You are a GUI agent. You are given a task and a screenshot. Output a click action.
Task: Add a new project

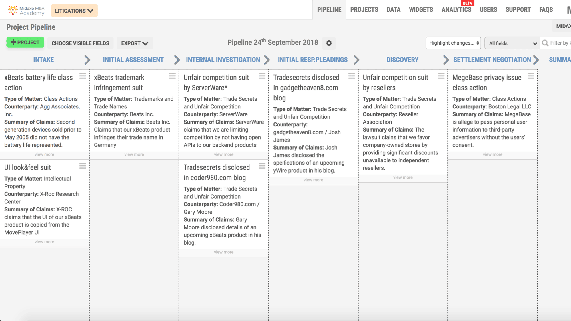pos(25,42)
